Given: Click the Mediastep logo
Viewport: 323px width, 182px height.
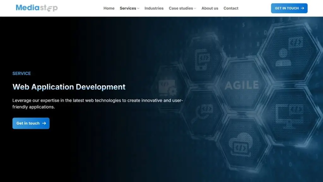Looking at the screenshot, I should pyautogui.click(x=37, y=8).
